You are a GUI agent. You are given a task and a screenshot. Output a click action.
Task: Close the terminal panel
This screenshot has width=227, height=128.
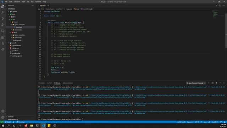coord(224,83)
